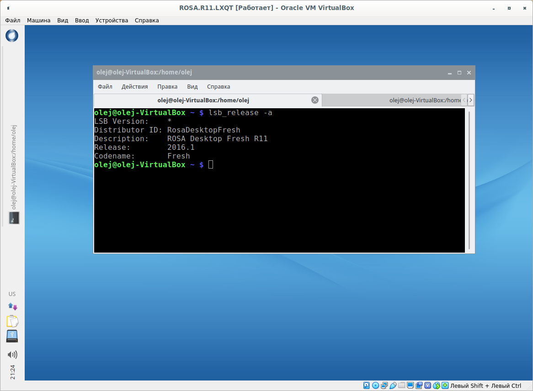Open the ROSA start menu launcher
The width and height of the screenshot is (533, 391).
pos(12,35)
